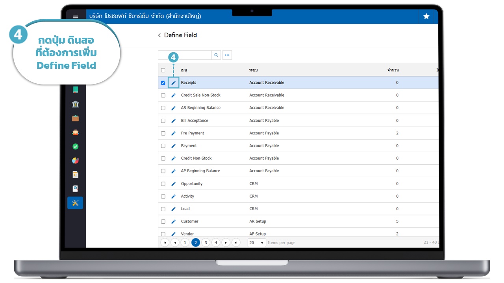Go to page 3
Viewport: 504px width, 283px height.
(206, 243)
